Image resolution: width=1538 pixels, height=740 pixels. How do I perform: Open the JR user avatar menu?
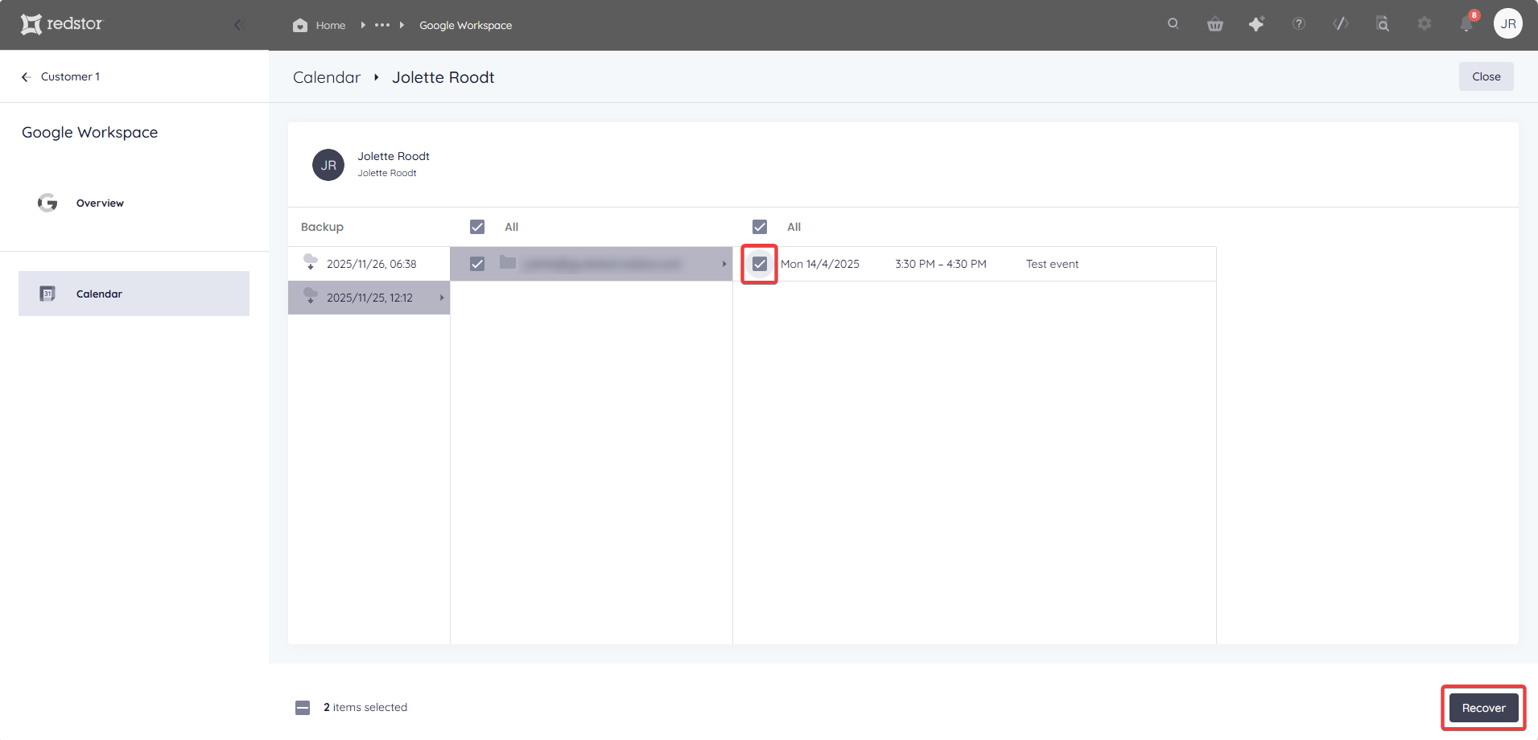1508,24
